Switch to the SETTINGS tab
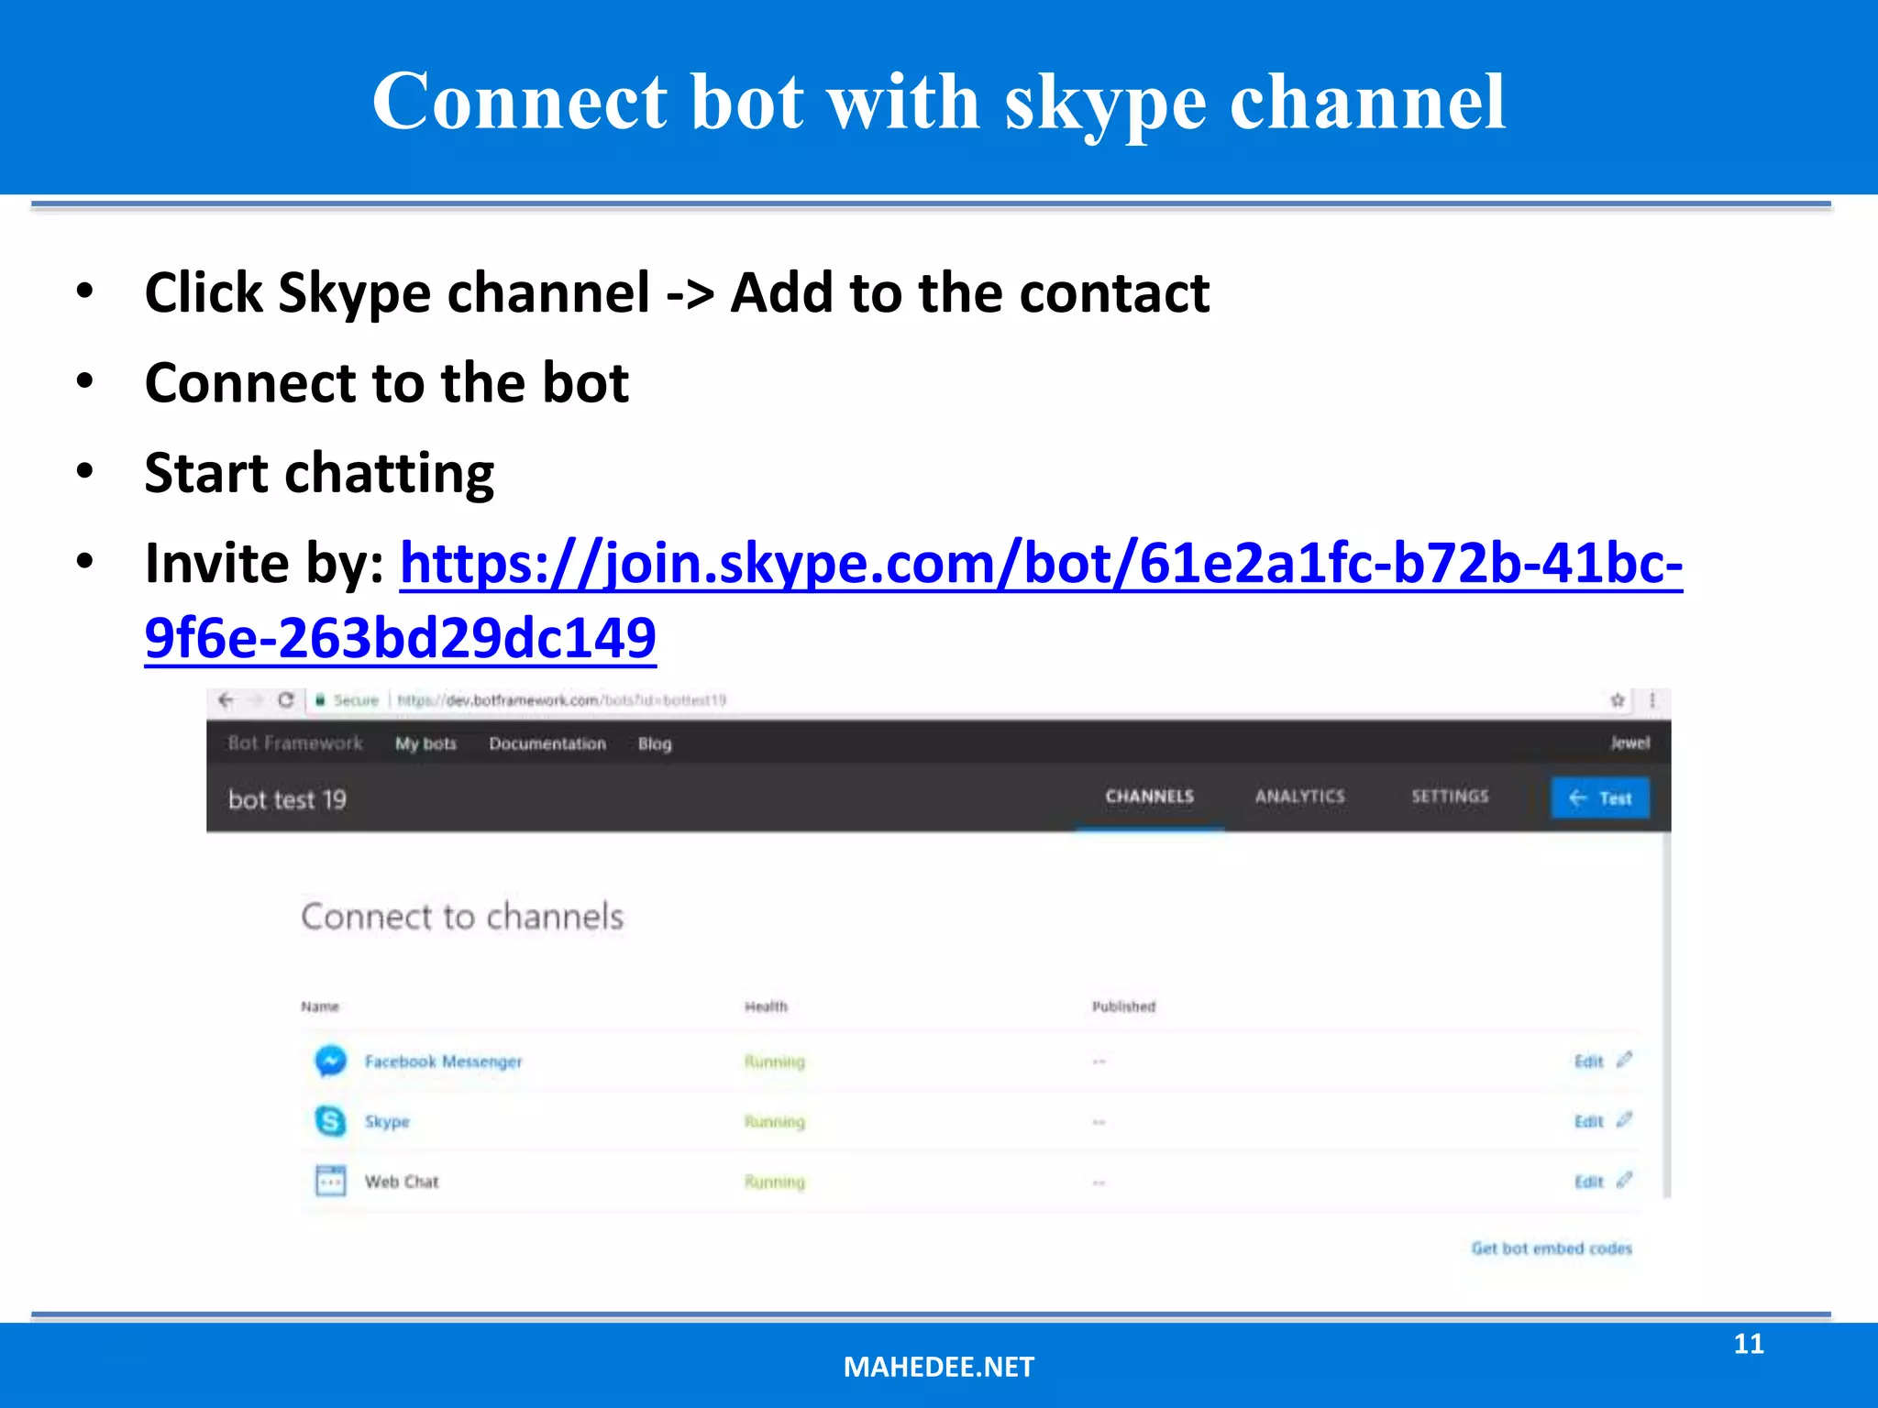The width and height of the screenshot is (1878, 1408). click(x=1450, y=797)
